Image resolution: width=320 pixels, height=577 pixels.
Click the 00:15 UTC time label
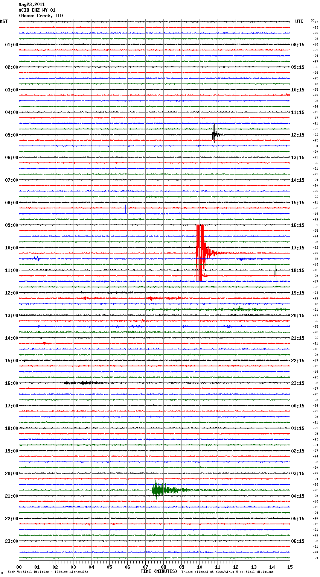point(298,406)
